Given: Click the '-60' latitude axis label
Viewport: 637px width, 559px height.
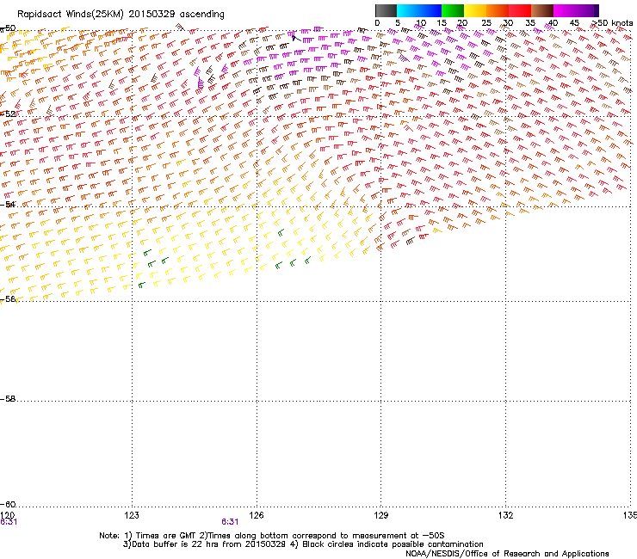Looking at the screenshot, I should click(8, 504).
